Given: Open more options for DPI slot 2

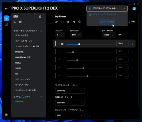Looking at the screenshot, I should pos(133,52).
